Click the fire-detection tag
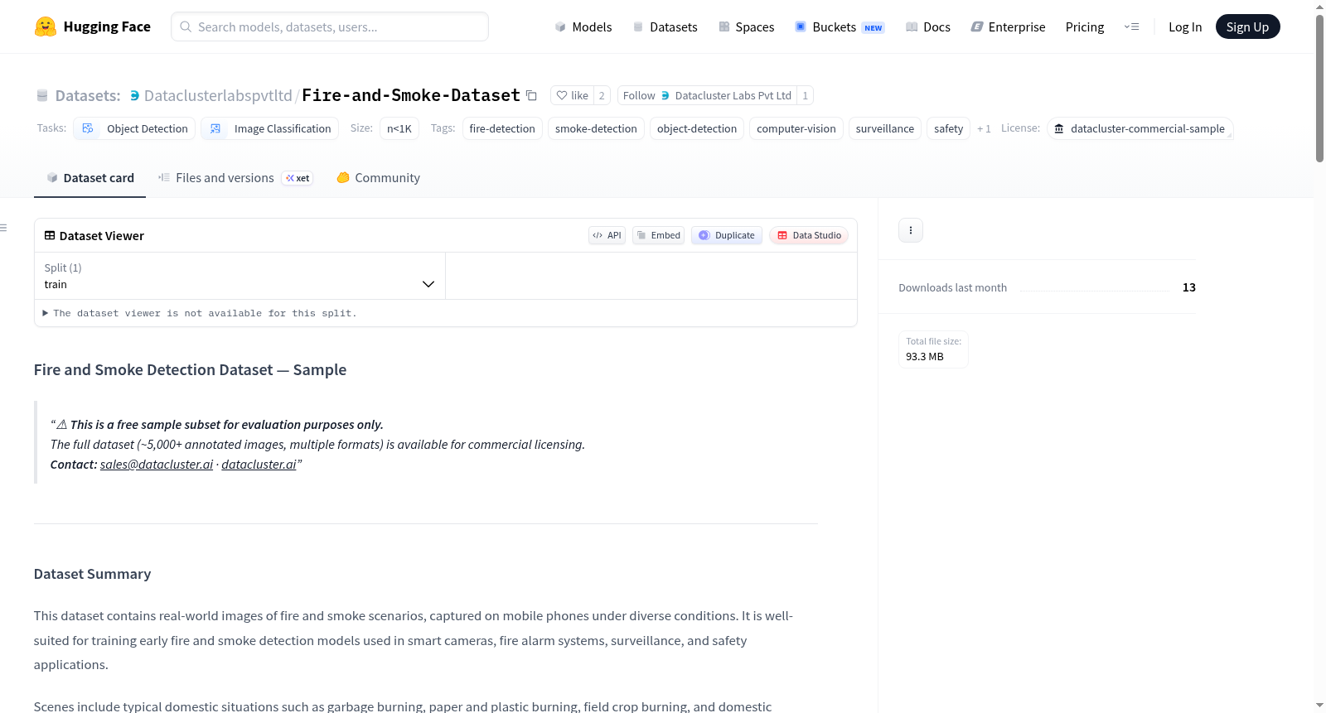 click(502, 128)
